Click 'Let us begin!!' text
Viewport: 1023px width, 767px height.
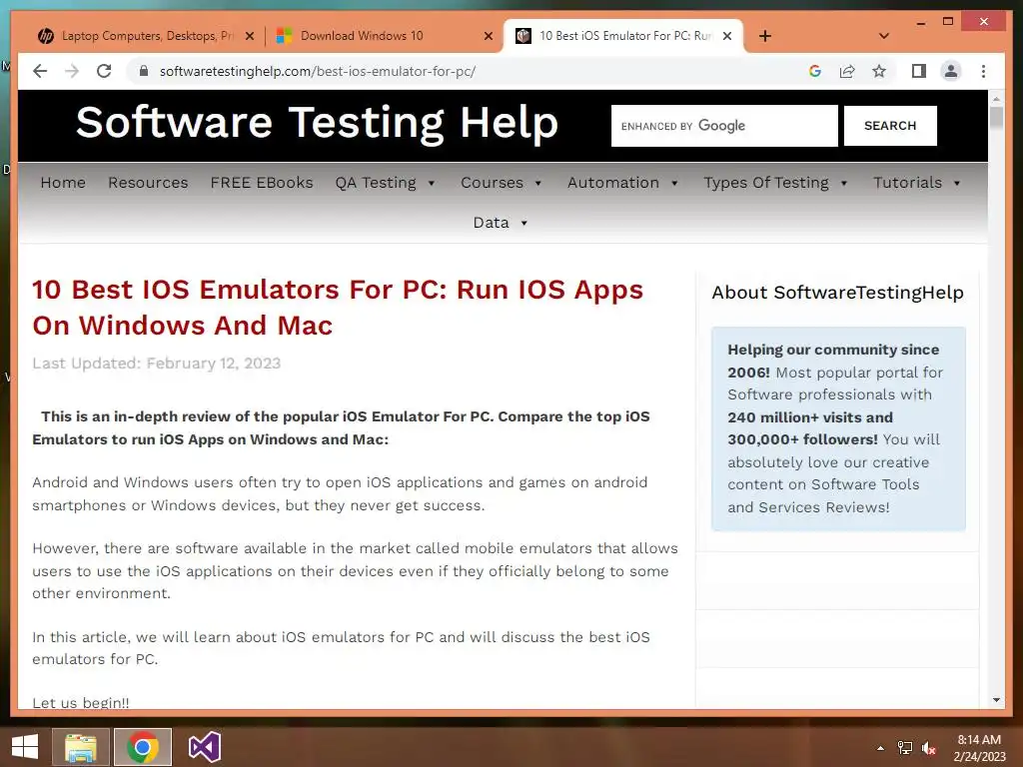click(81, 702)
